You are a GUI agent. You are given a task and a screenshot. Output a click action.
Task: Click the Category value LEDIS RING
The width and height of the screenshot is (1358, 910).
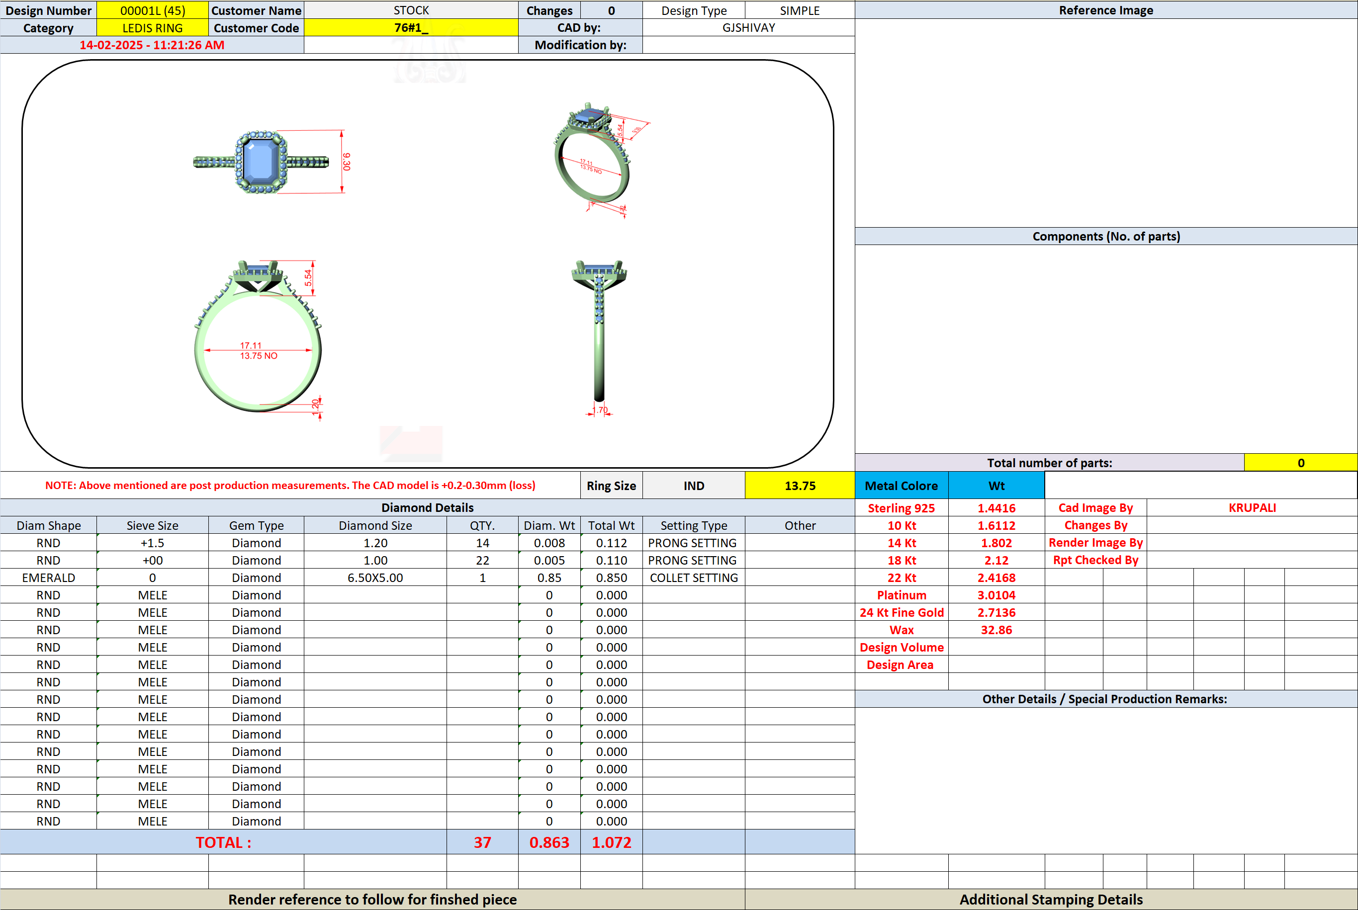click(153, 28)
